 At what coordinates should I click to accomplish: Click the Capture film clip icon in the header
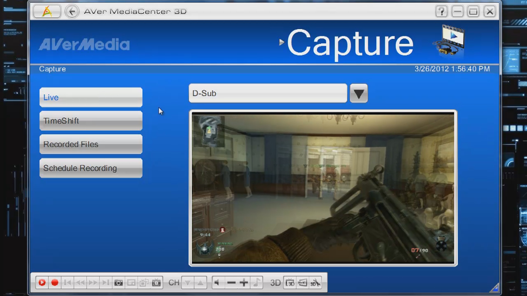coord(449,41)
